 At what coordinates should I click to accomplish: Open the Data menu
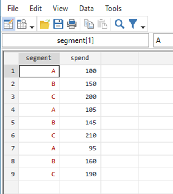pyautogui.click(x=86, y=9)
